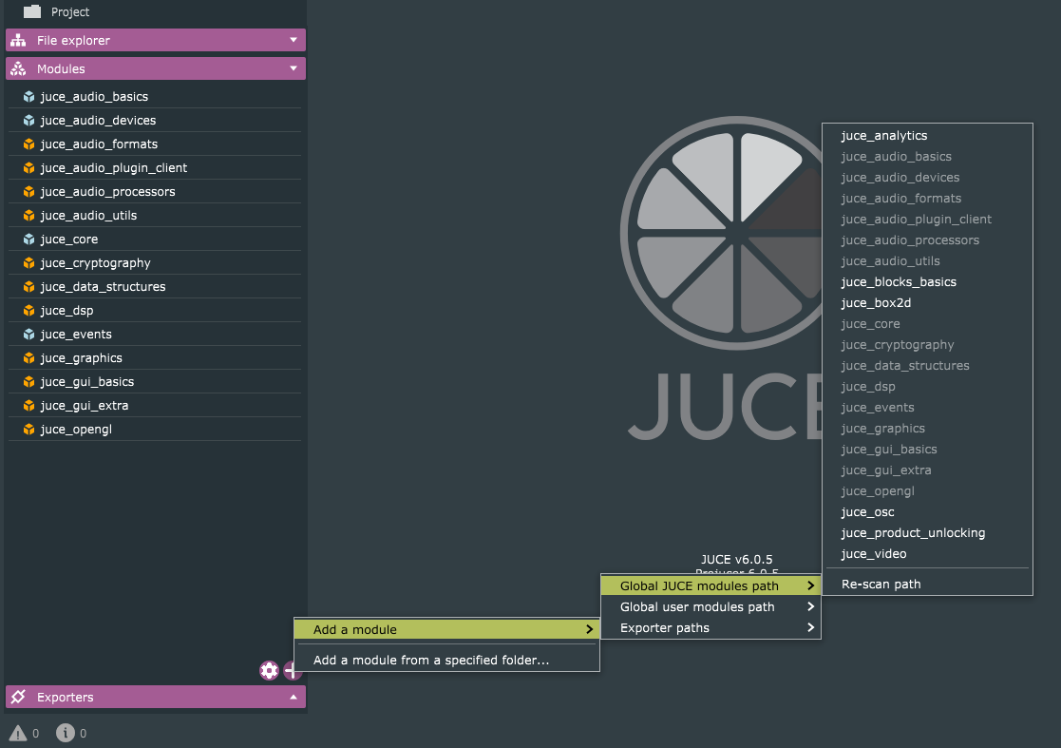Viewport: 1061px width, 748px height.
Task: Open the Add a module submenu
Action: pos(446,629)
